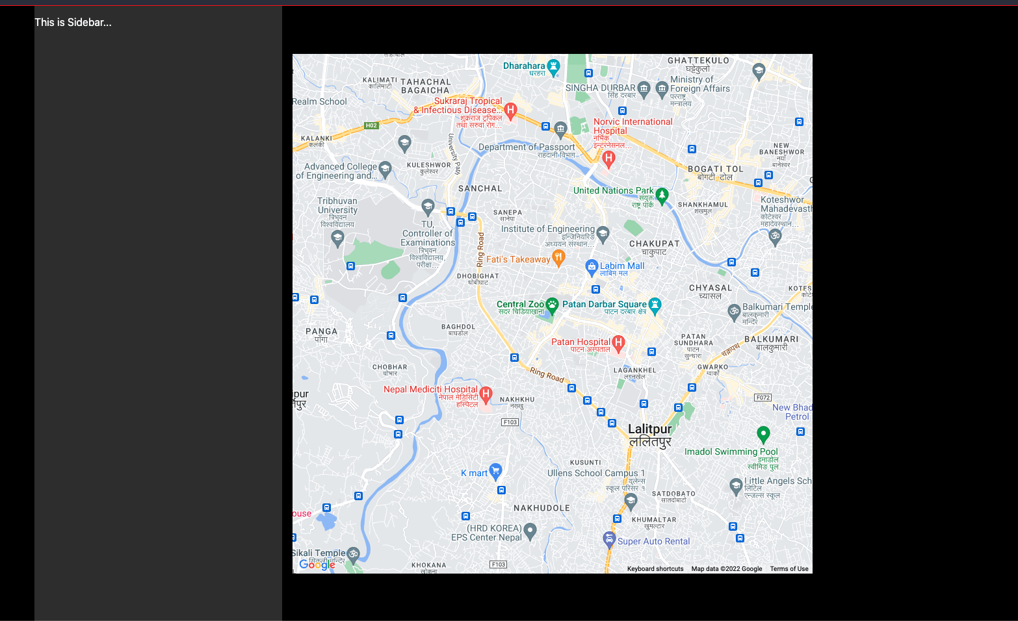The width and height of the screenshot is (1018, 621).
Task: Click the Super Auto Rental car pin
Action: pos(608,539)
